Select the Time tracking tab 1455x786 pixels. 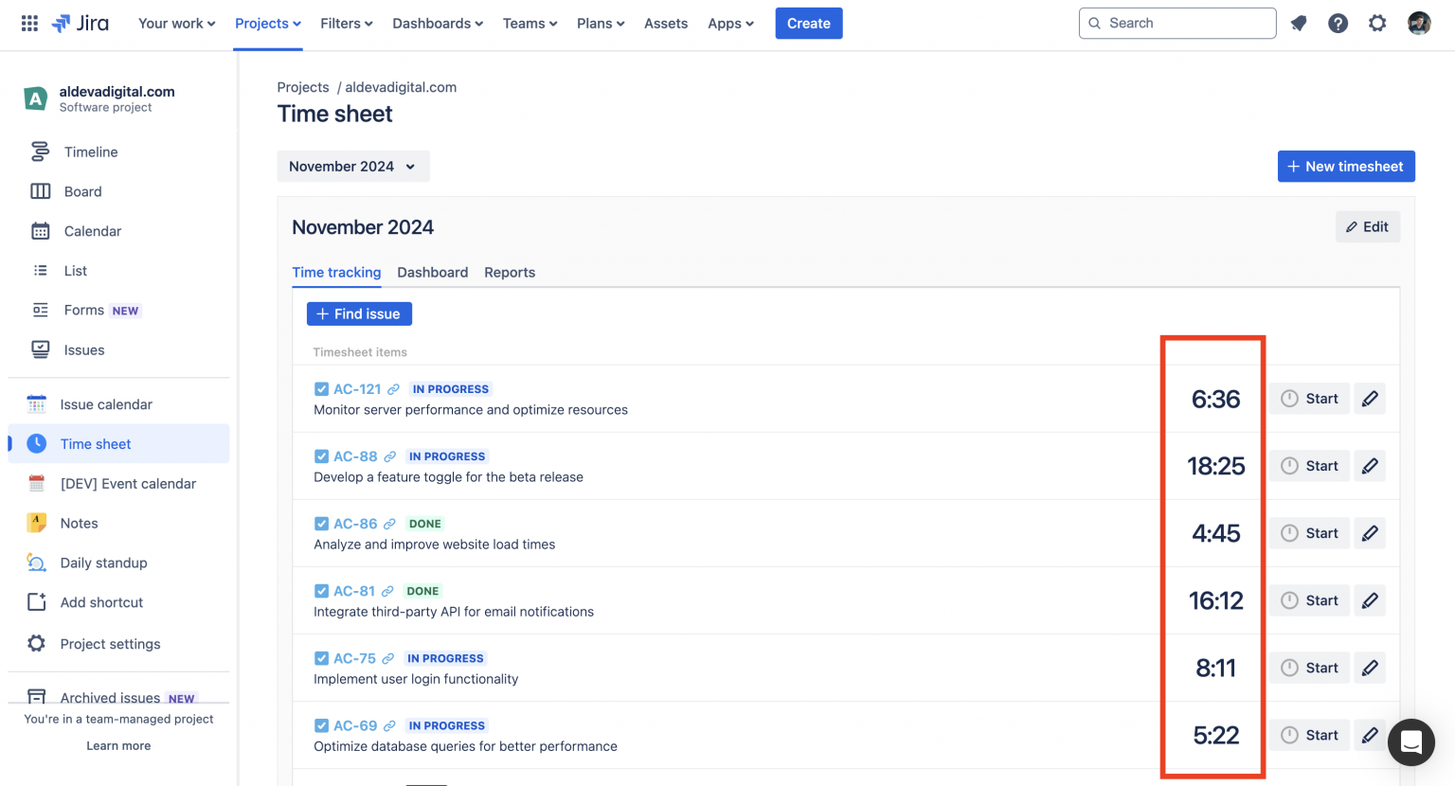point(336,273)
